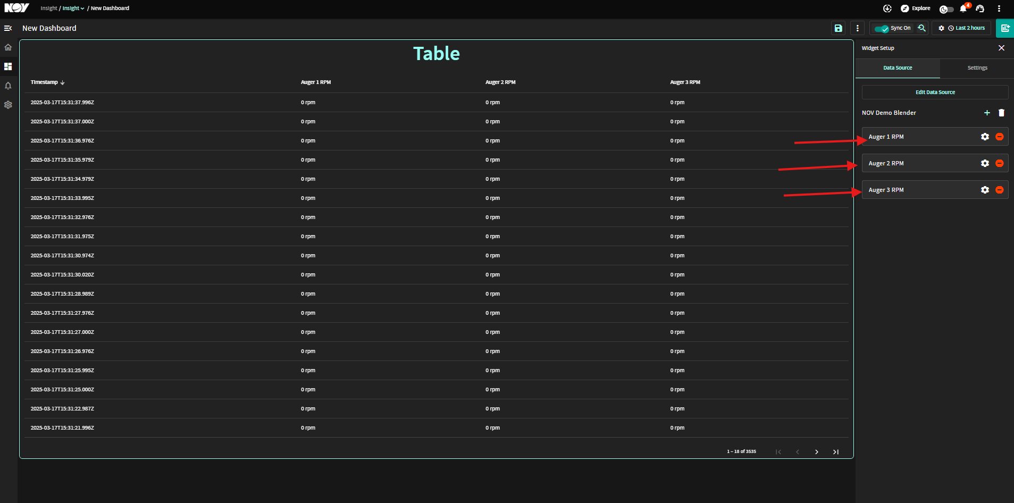Add a tag to NOV Demo Blender

point(987,113)
